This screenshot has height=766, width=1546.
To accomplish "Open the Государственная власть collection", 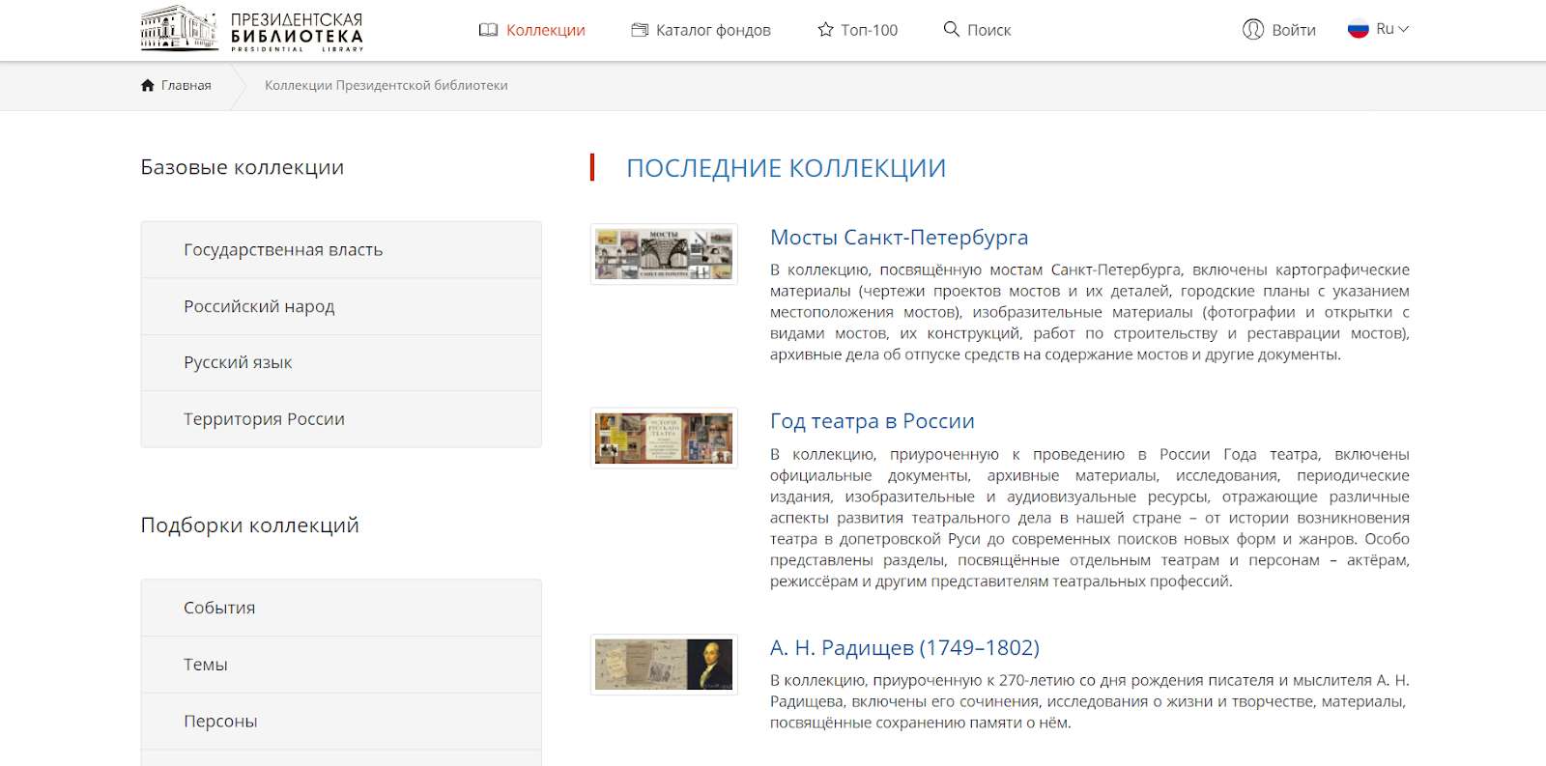I will (x=341, y=250).
